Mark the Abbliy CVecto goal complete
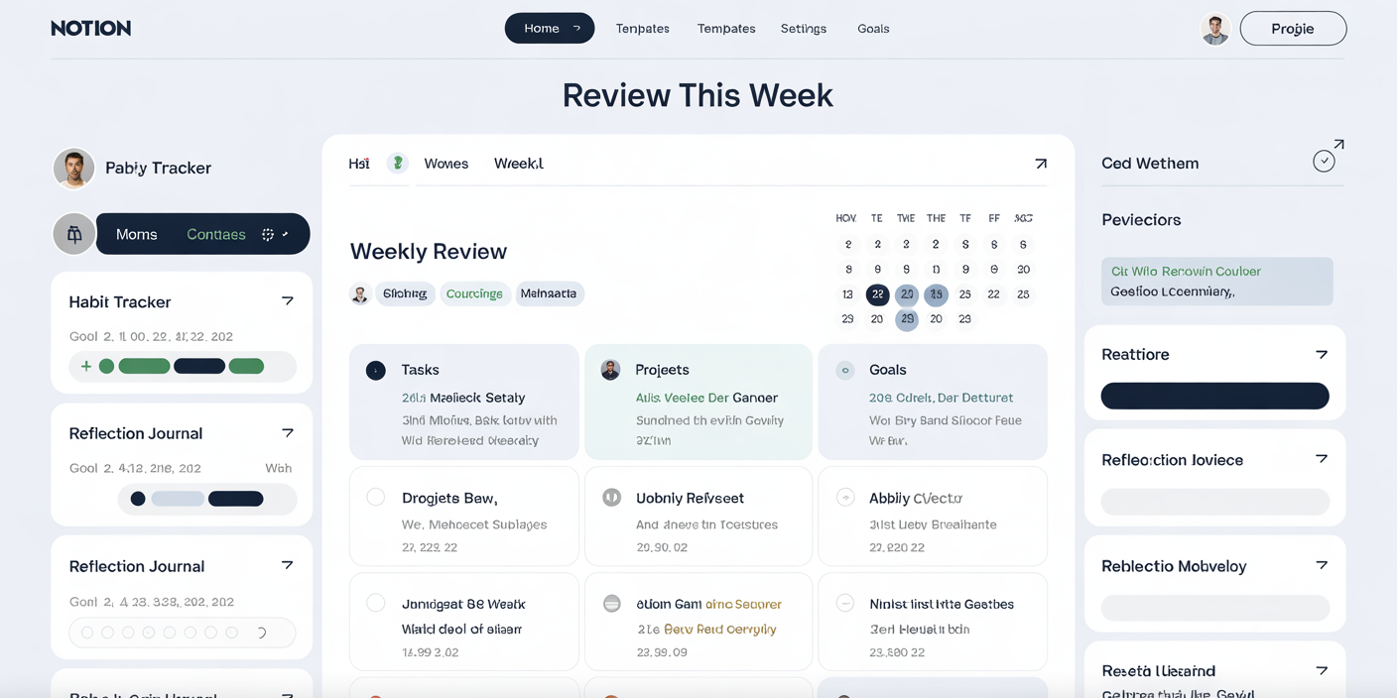This screenshot has height=698, width=1397. coord(844,499)
